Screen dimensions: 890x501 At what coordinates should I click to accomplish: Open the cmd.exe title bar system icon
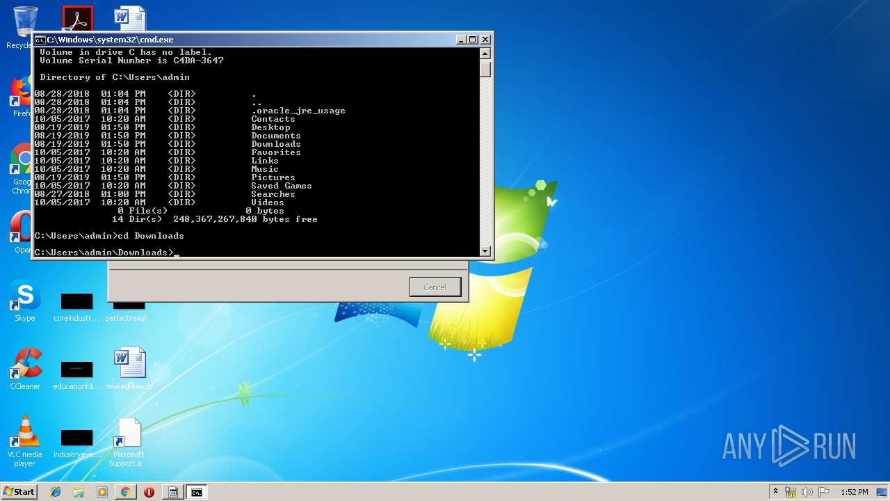coord(40,40)
